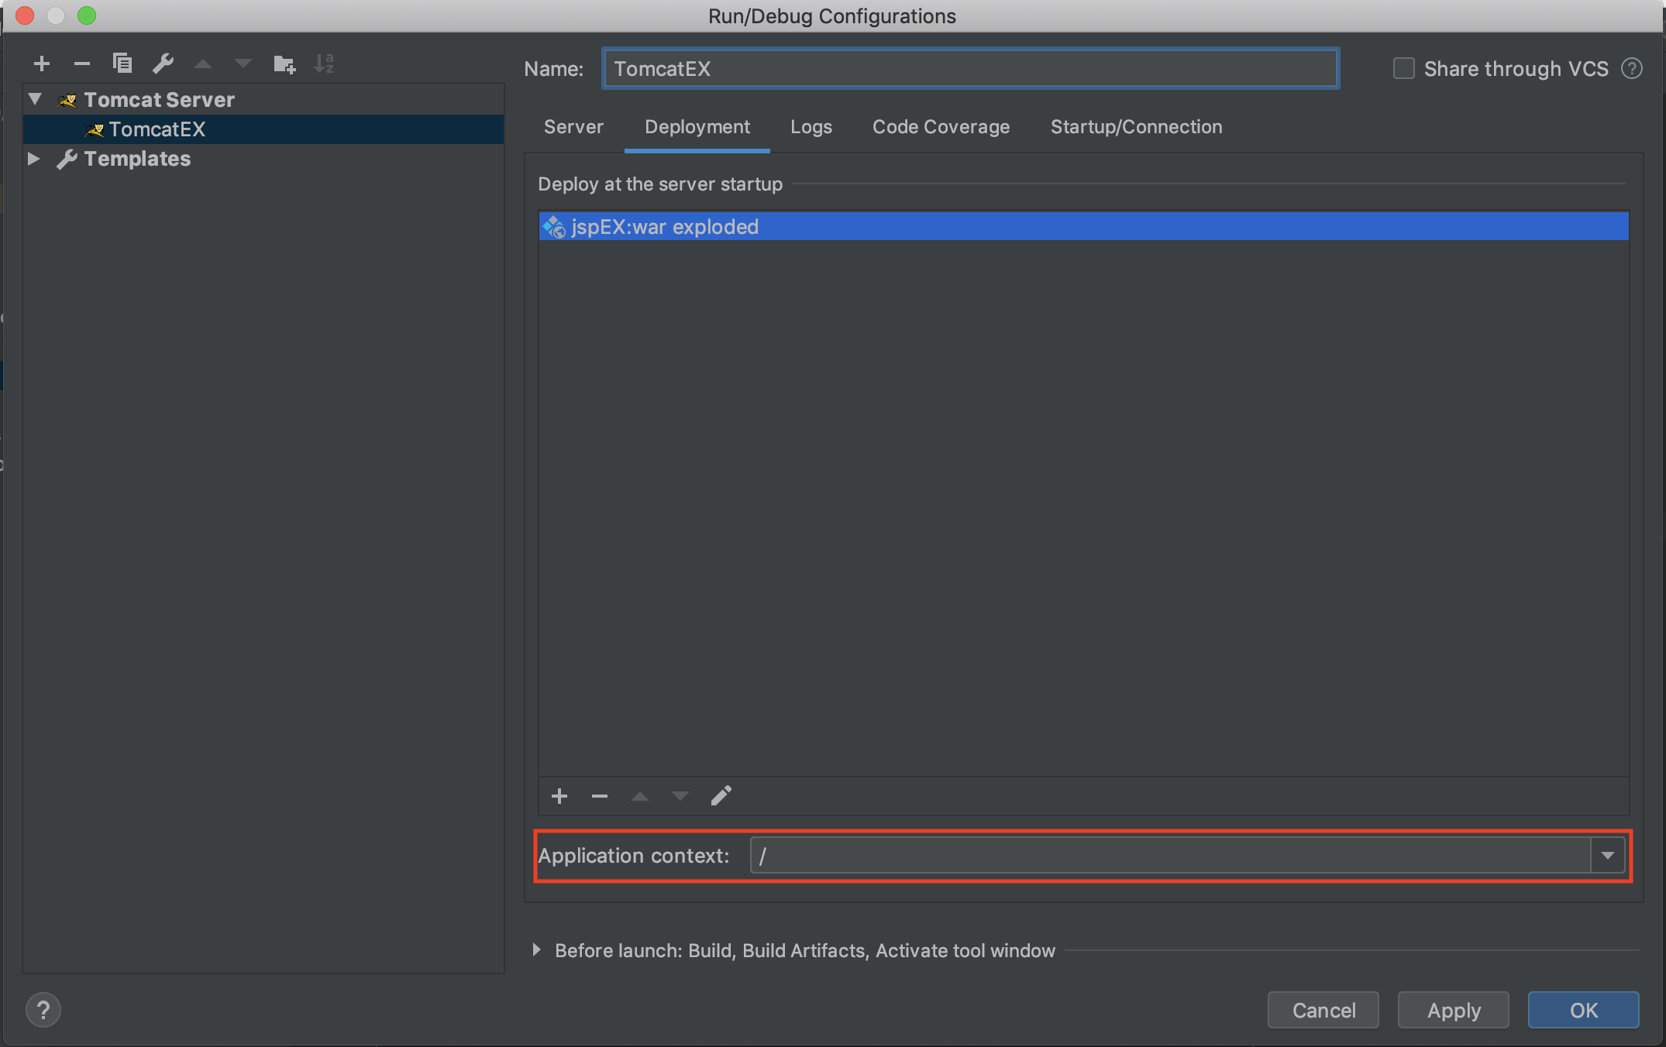Open the Startup/Connection tab
The image size is (1666, 1047).
coord(1136,127)
